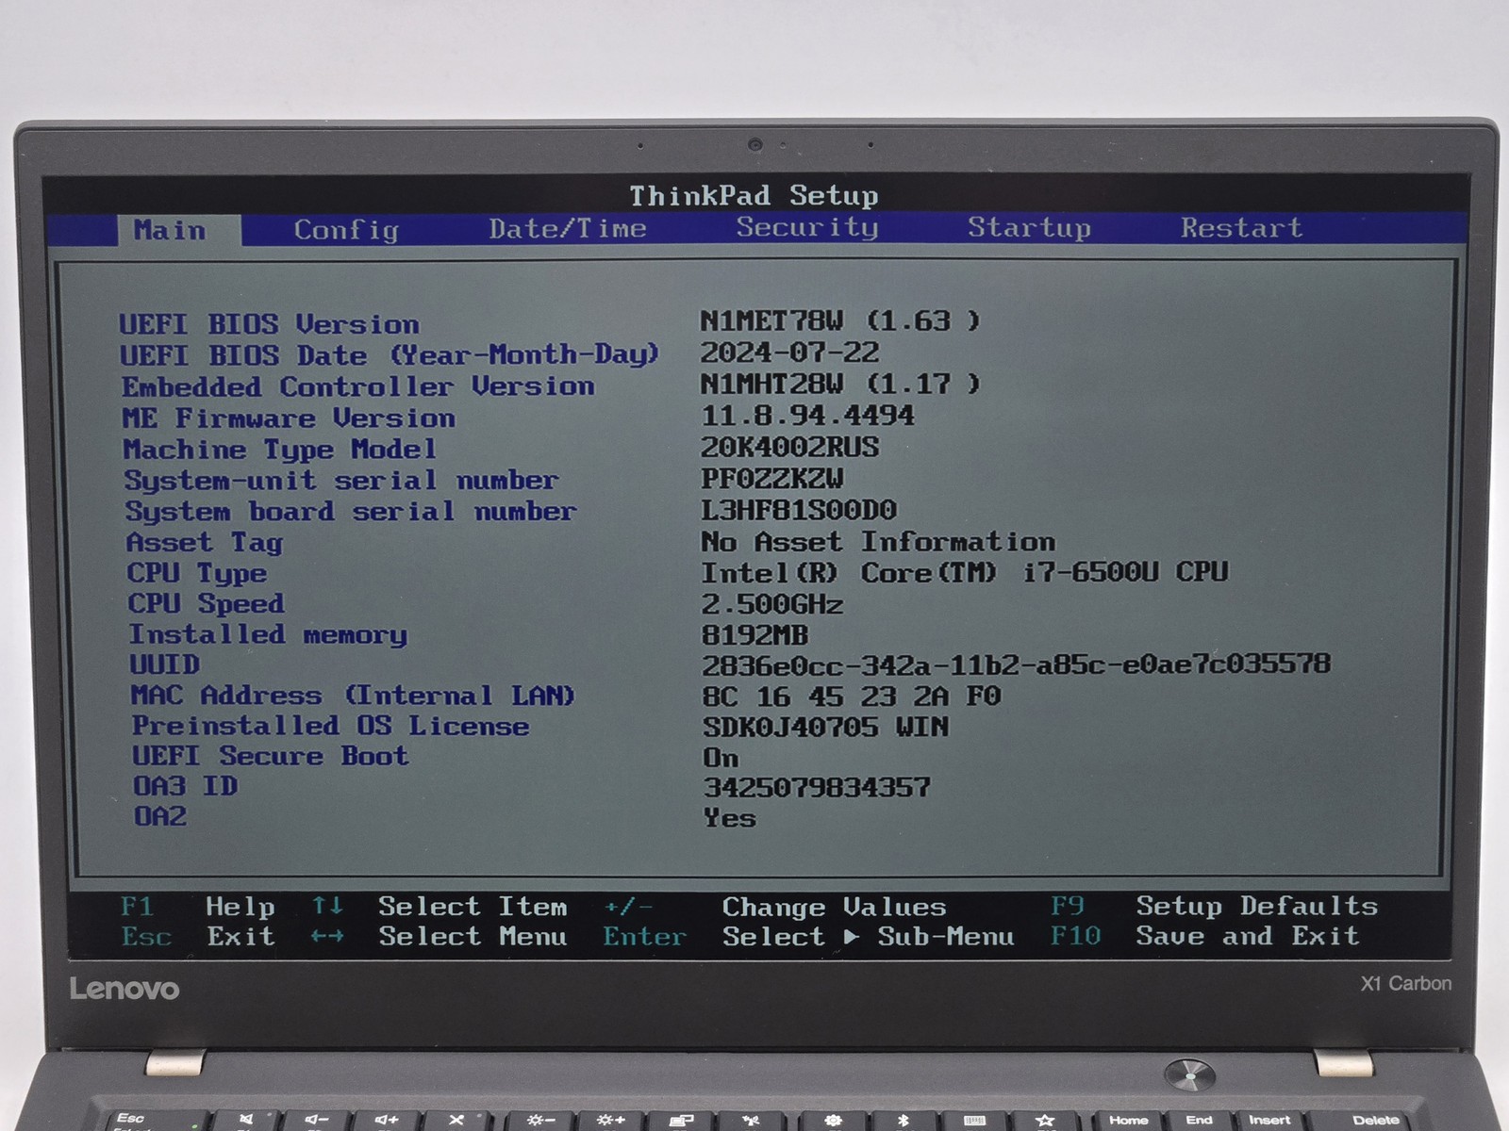Click the X1 Carbon bezel label
The height and width of the screenshot is (1131, 1509).
click(x=1405, y=984)
